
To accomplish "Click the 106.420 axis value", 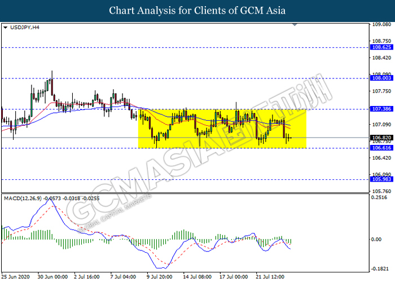I will 381,158.
